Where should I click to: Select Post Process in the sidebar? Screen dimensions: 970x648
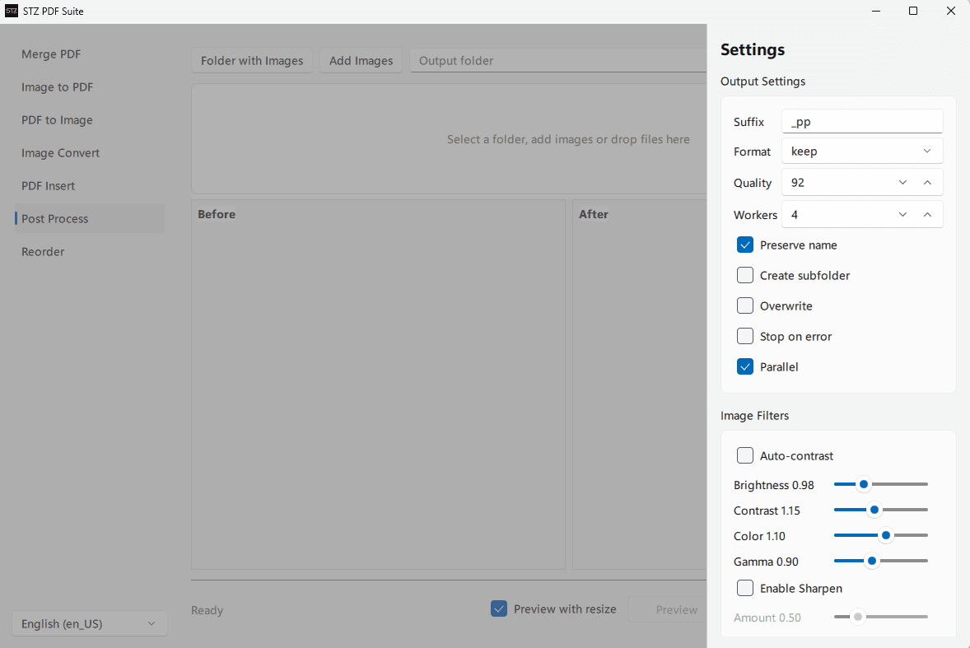(x=90, y=218)
